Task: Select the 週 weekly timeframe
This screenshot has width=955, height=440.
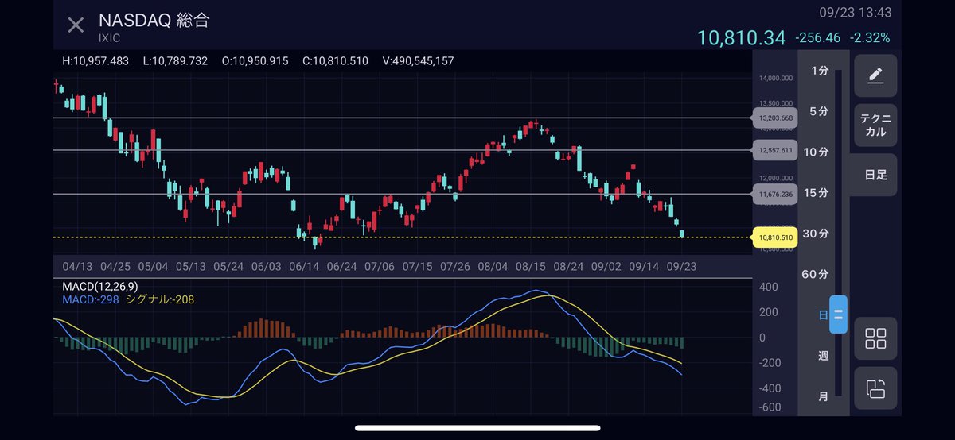Action: (823, 356)
